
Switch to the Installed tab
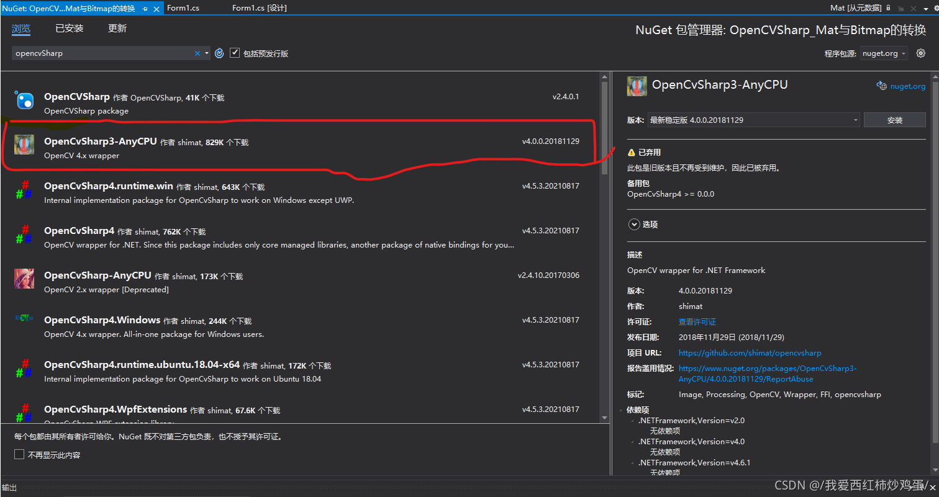[x=69, y=29]
